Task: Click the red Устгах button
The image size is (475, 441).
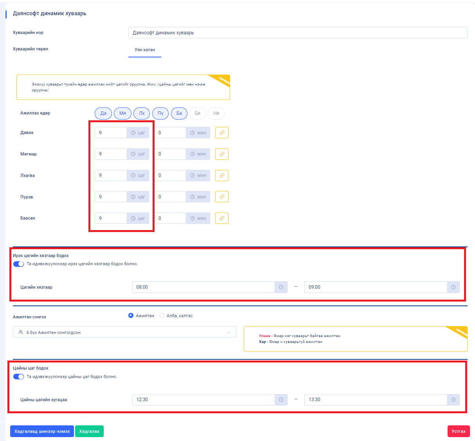Action: (459, 431)
